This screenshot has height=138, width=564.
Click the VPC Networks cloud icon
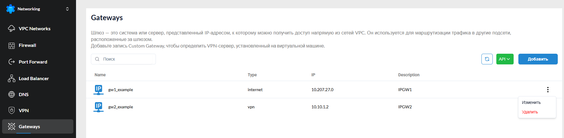coord(12,28)
